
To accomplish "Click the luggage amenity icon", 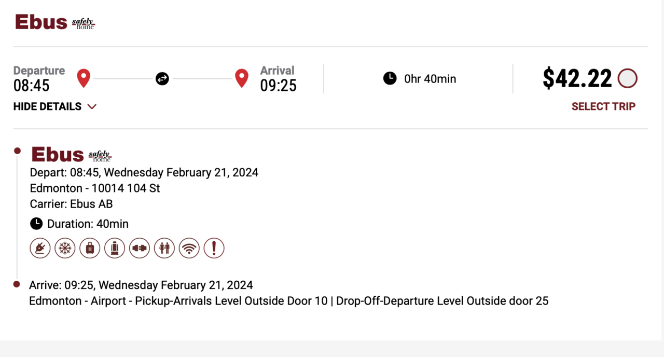I will tap(90, 248).
